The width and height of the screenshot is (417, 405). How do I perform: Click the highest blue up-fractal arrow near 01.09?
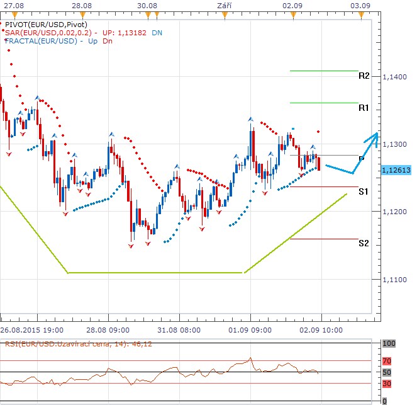coord(250,119)
